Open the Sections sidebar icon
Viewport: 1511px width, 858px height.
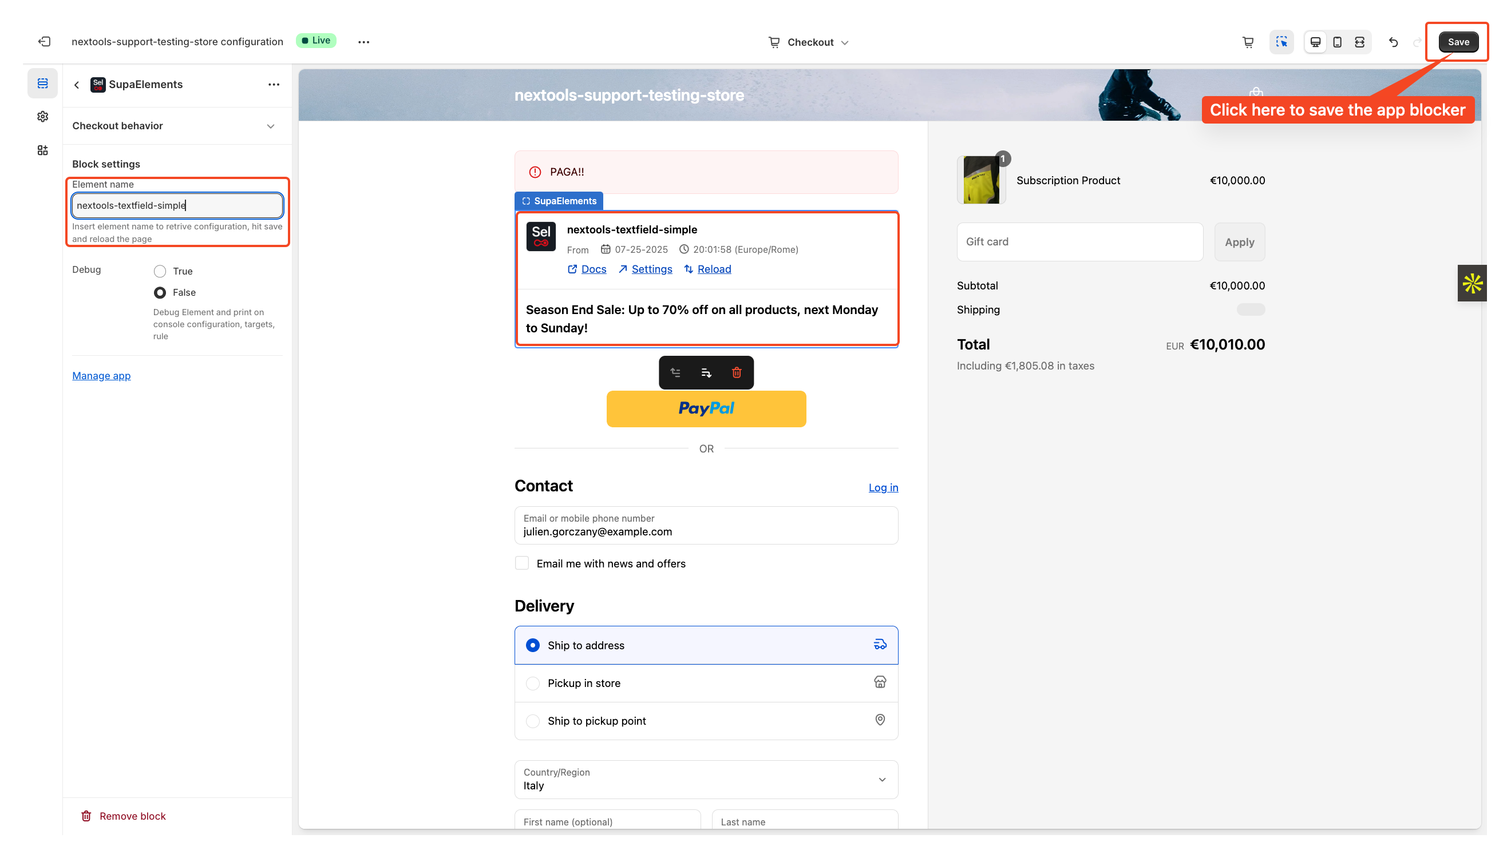point(42,83)
